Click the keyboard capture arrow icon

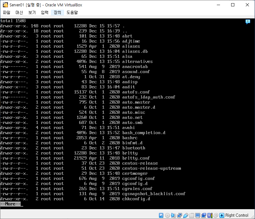[x=222, y=216]
